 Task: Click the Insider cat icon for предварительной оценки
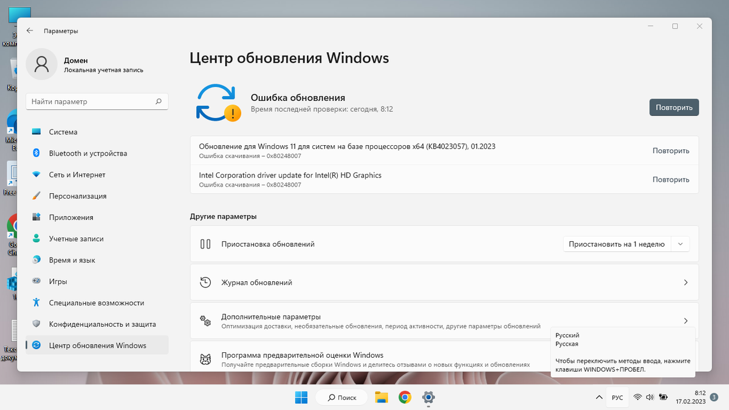pyautogui.click(x=205, y=359)
